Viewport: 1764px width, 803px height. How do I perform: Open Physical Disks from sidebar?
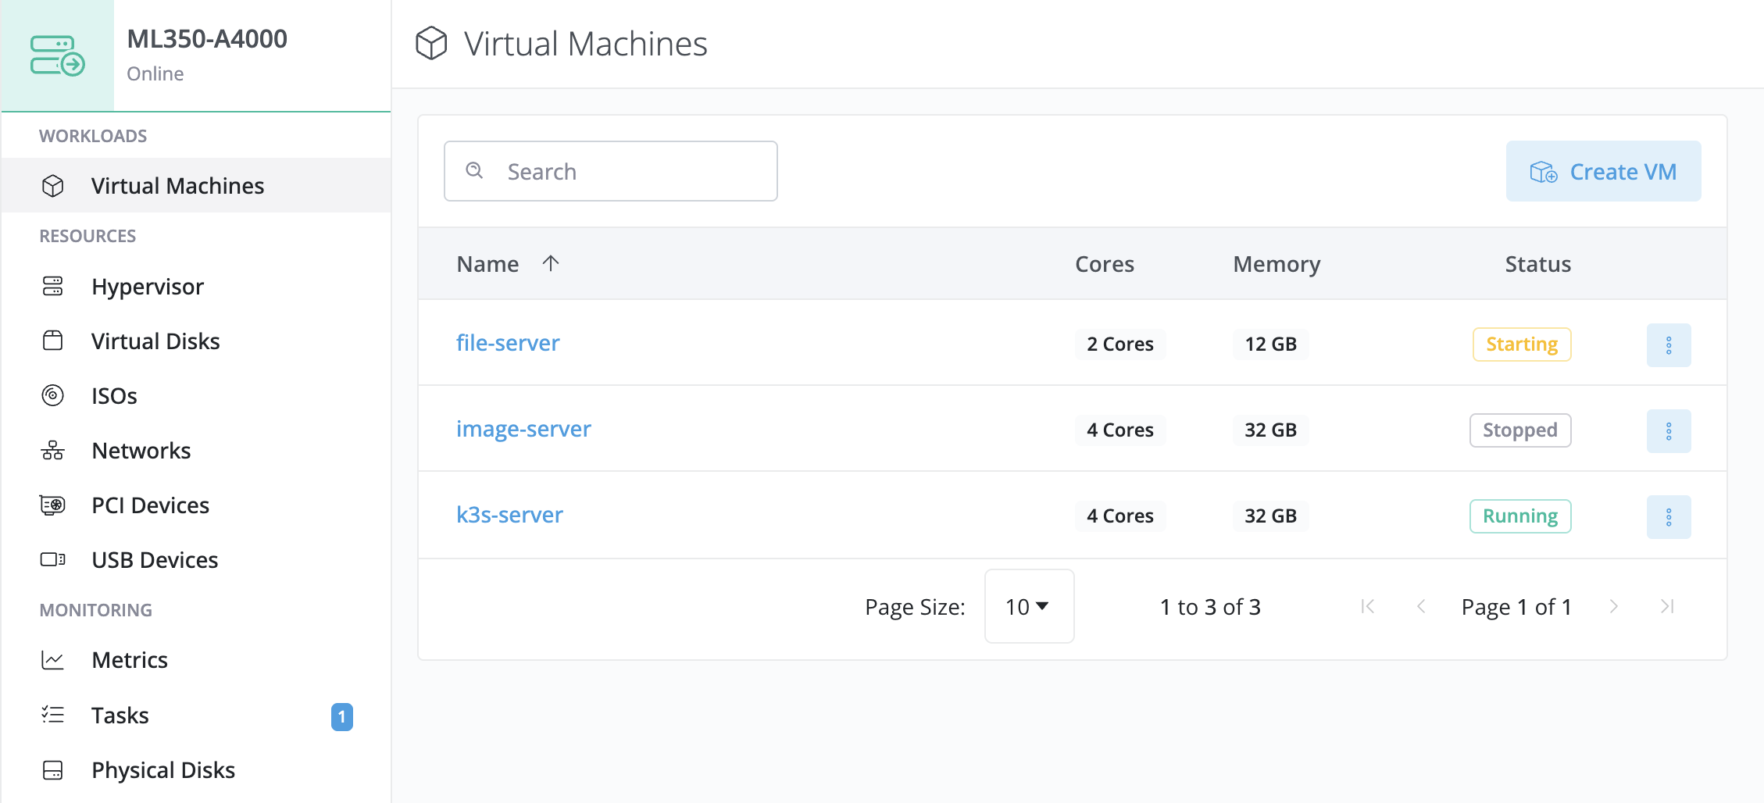162,770
